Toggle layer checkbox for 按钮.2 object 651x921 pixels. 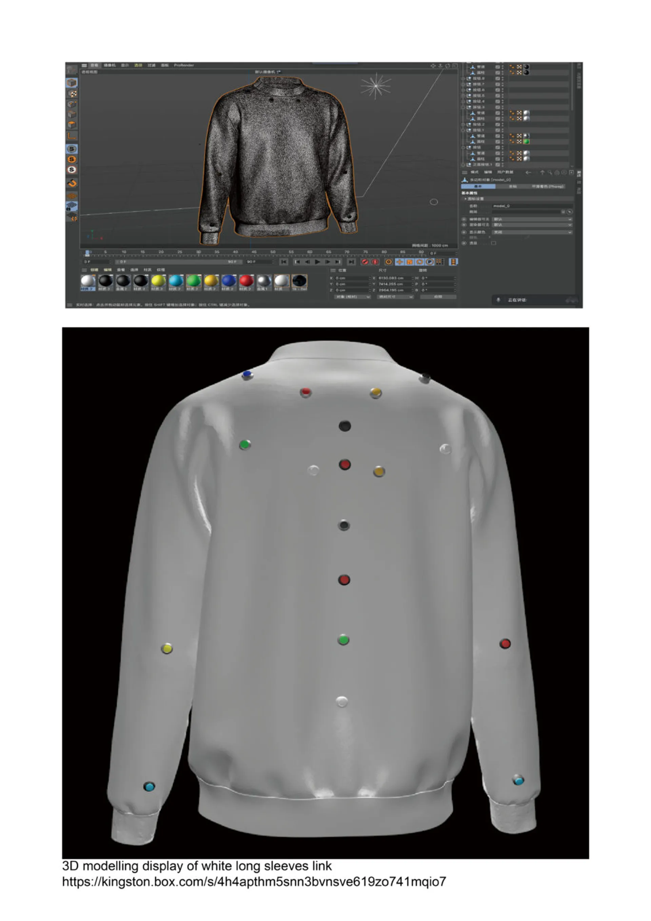click(x=497, y=124)
